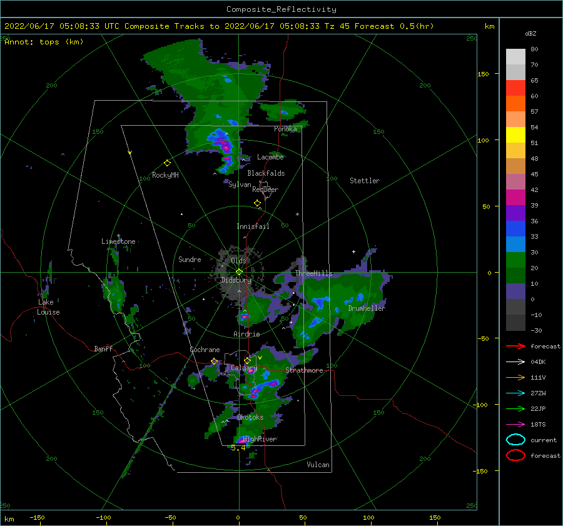
Task: Click the RockyMH label
Action: [165, 175]
